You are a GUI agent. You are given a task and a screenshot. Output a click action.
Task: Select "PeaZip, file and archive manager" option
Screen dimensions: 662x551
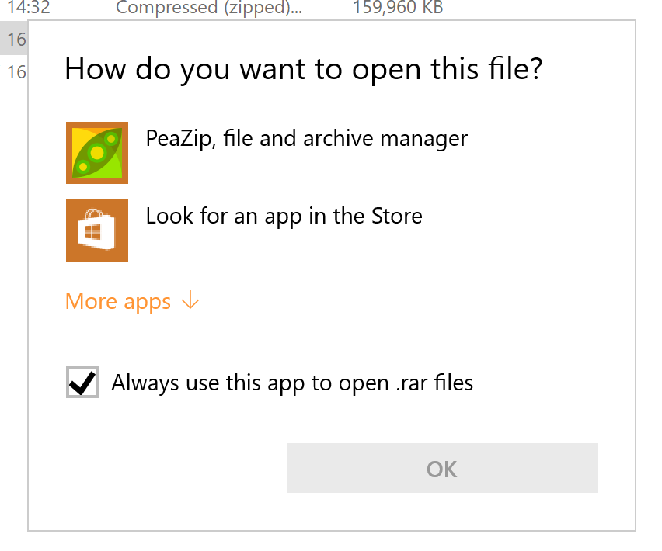pyautogui.click(x=306, y=139)
